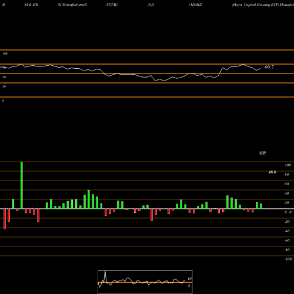Click the 50 label on RSI axis
Image resolution: width=294 pixels, height=294 pixels.
[x=4, y=77]
